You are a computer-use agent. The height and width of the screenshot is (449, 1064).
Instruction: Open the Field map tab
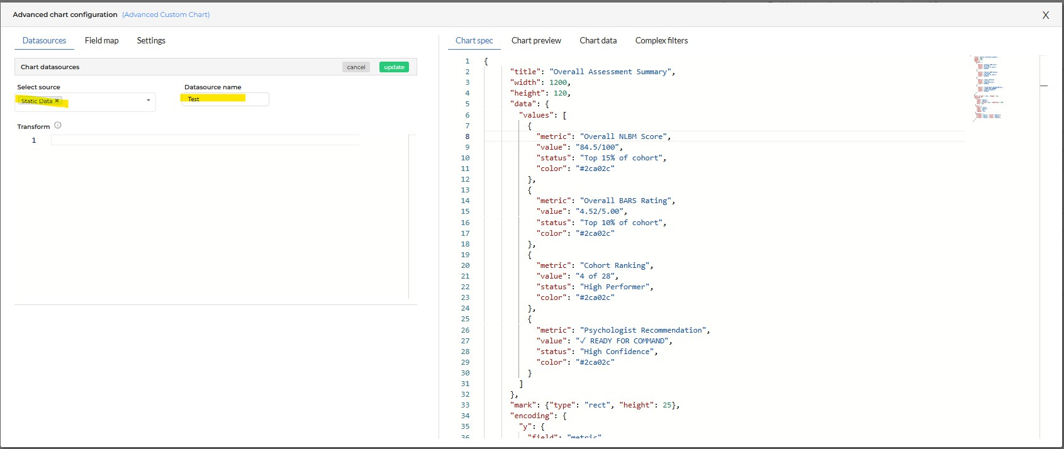tap(102, 40)
